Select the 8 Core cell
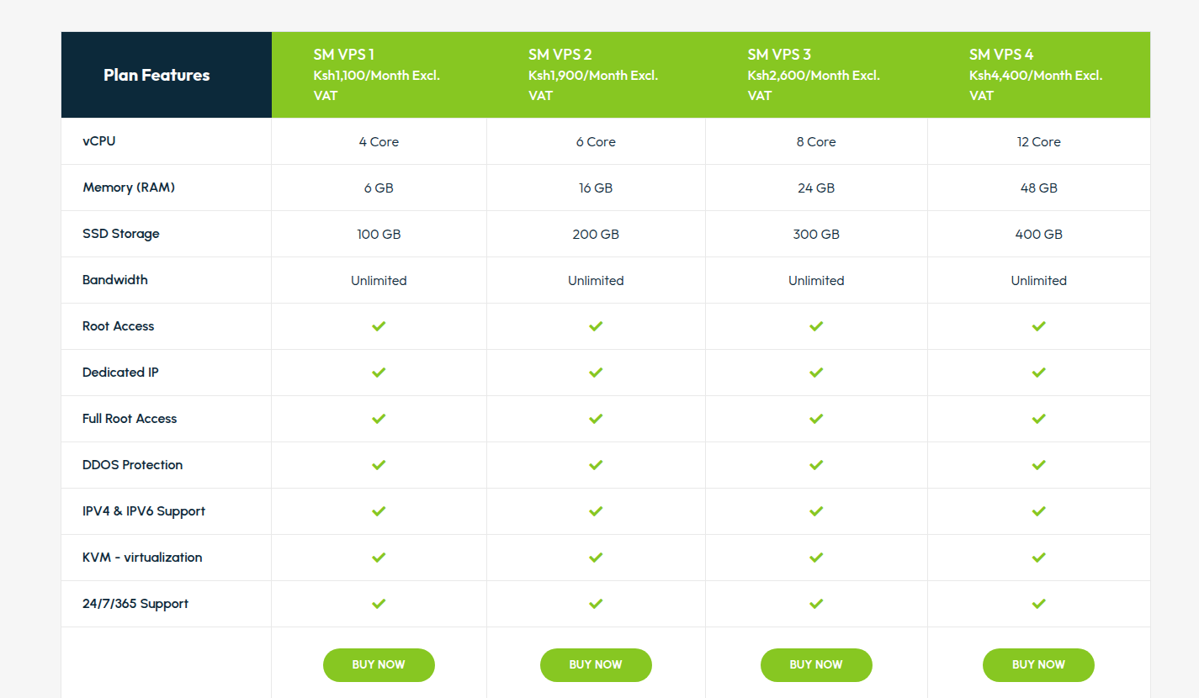The width and height of the screenshot is (1199, 698). (x=816, y=142)
